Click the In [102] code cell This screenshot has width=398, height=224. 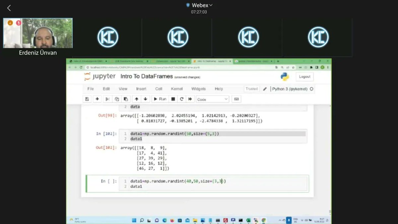213,136
